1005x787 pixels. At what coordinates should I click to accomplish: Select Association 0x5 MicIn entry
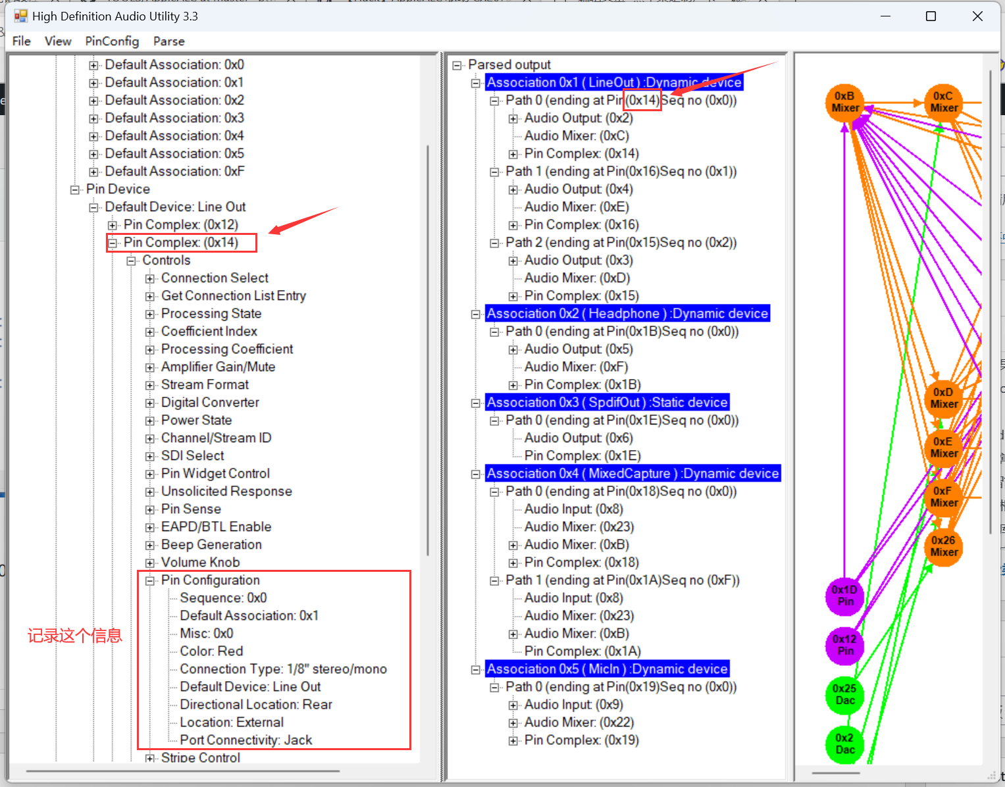click(x=607, y=669)
